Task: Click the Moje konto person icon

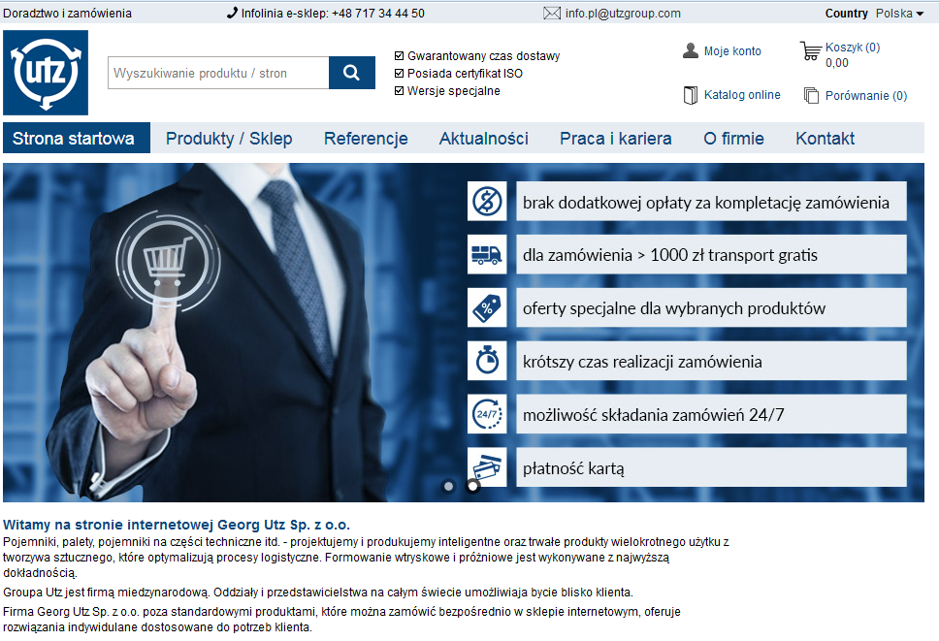Action: pyautogui.click(x=691, y=51)
